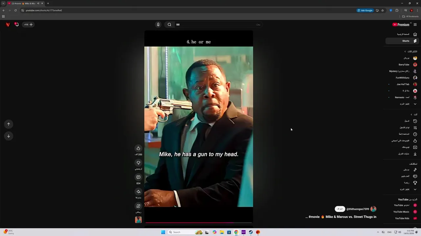The image size is (421, 236).
Task: Open a new browser tab
Action: [48, 3]
